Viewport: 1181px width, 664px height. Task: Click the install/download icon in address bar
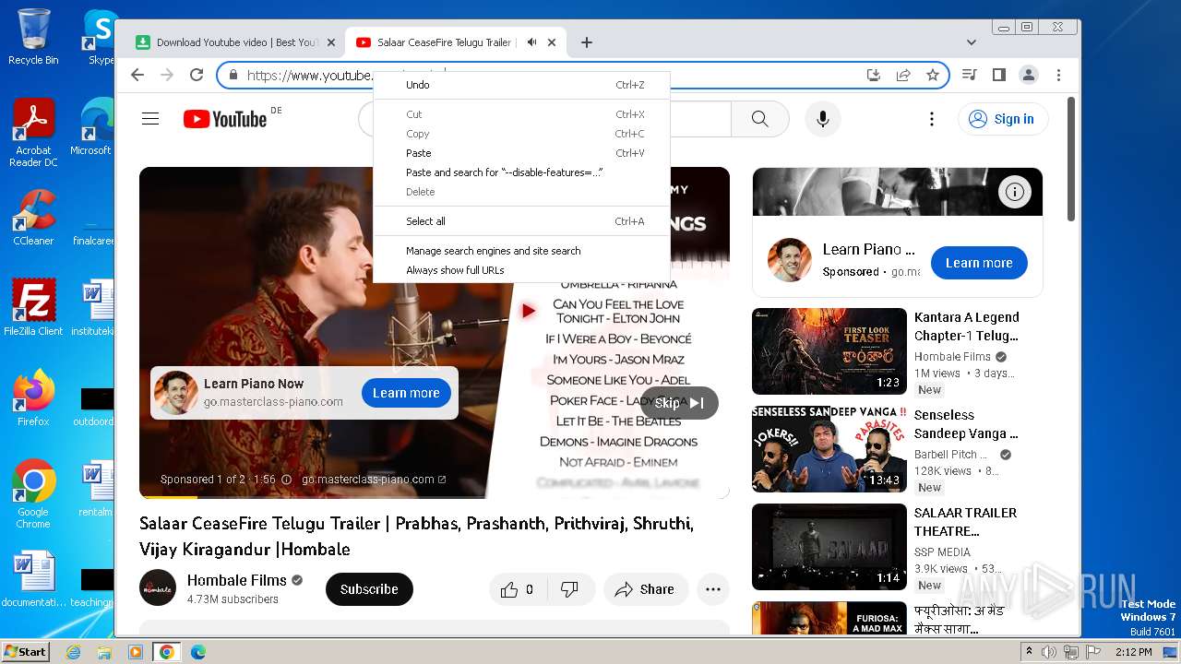(874, 76)
